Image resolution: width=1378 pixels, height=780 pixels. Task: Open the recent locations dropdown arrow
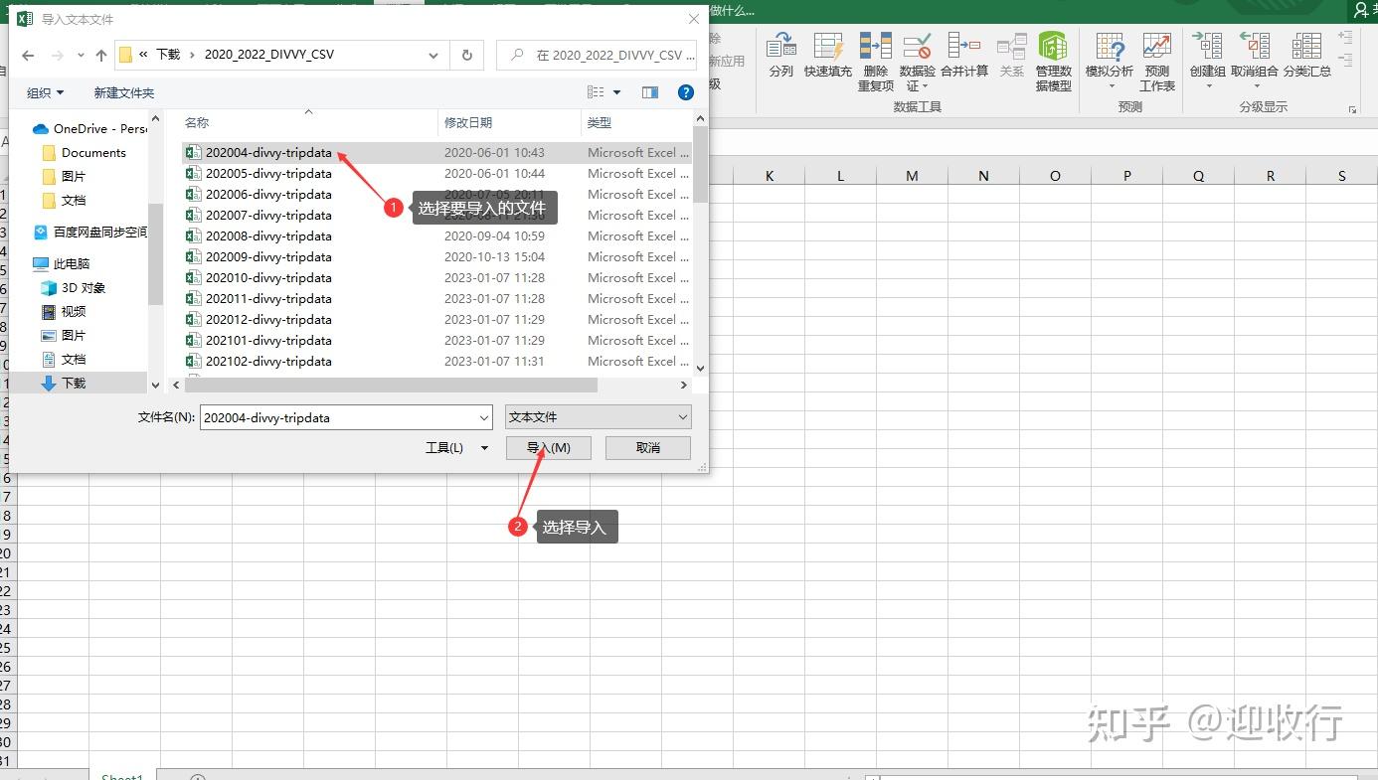tap(81, 56)
